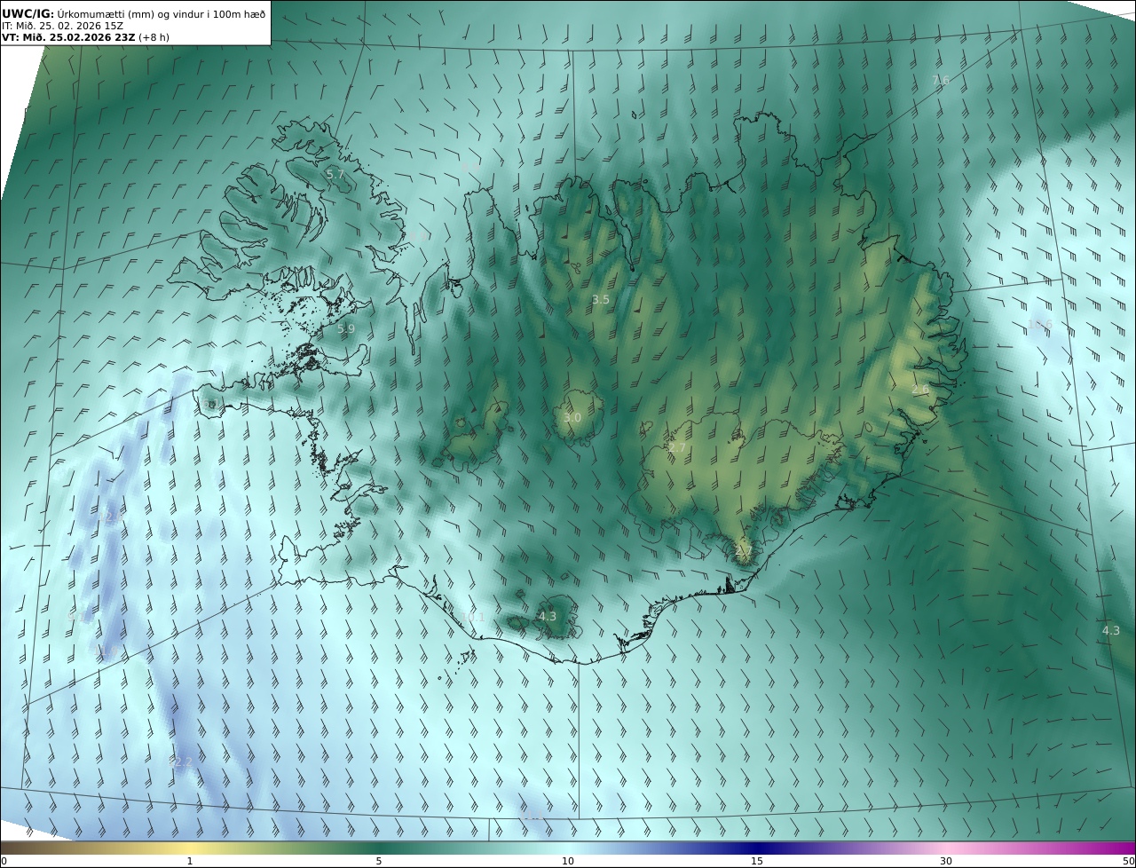This screenshot has width=1136, height=868.
Task: Click the colour scale tick label 10
Action: pos(568,861)
